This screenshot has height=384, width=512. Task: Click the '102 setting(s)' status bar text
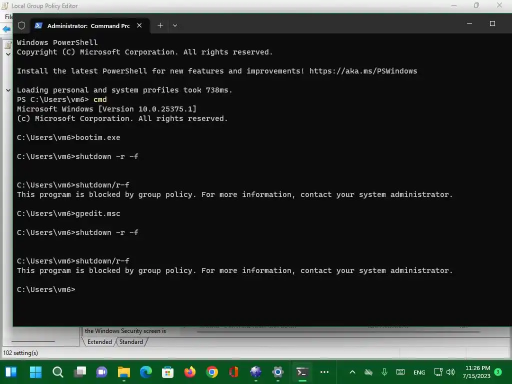click(20, 352)
